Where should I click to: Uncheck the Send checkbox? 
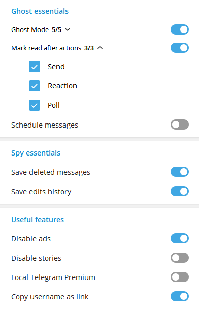tap(35, 67)
